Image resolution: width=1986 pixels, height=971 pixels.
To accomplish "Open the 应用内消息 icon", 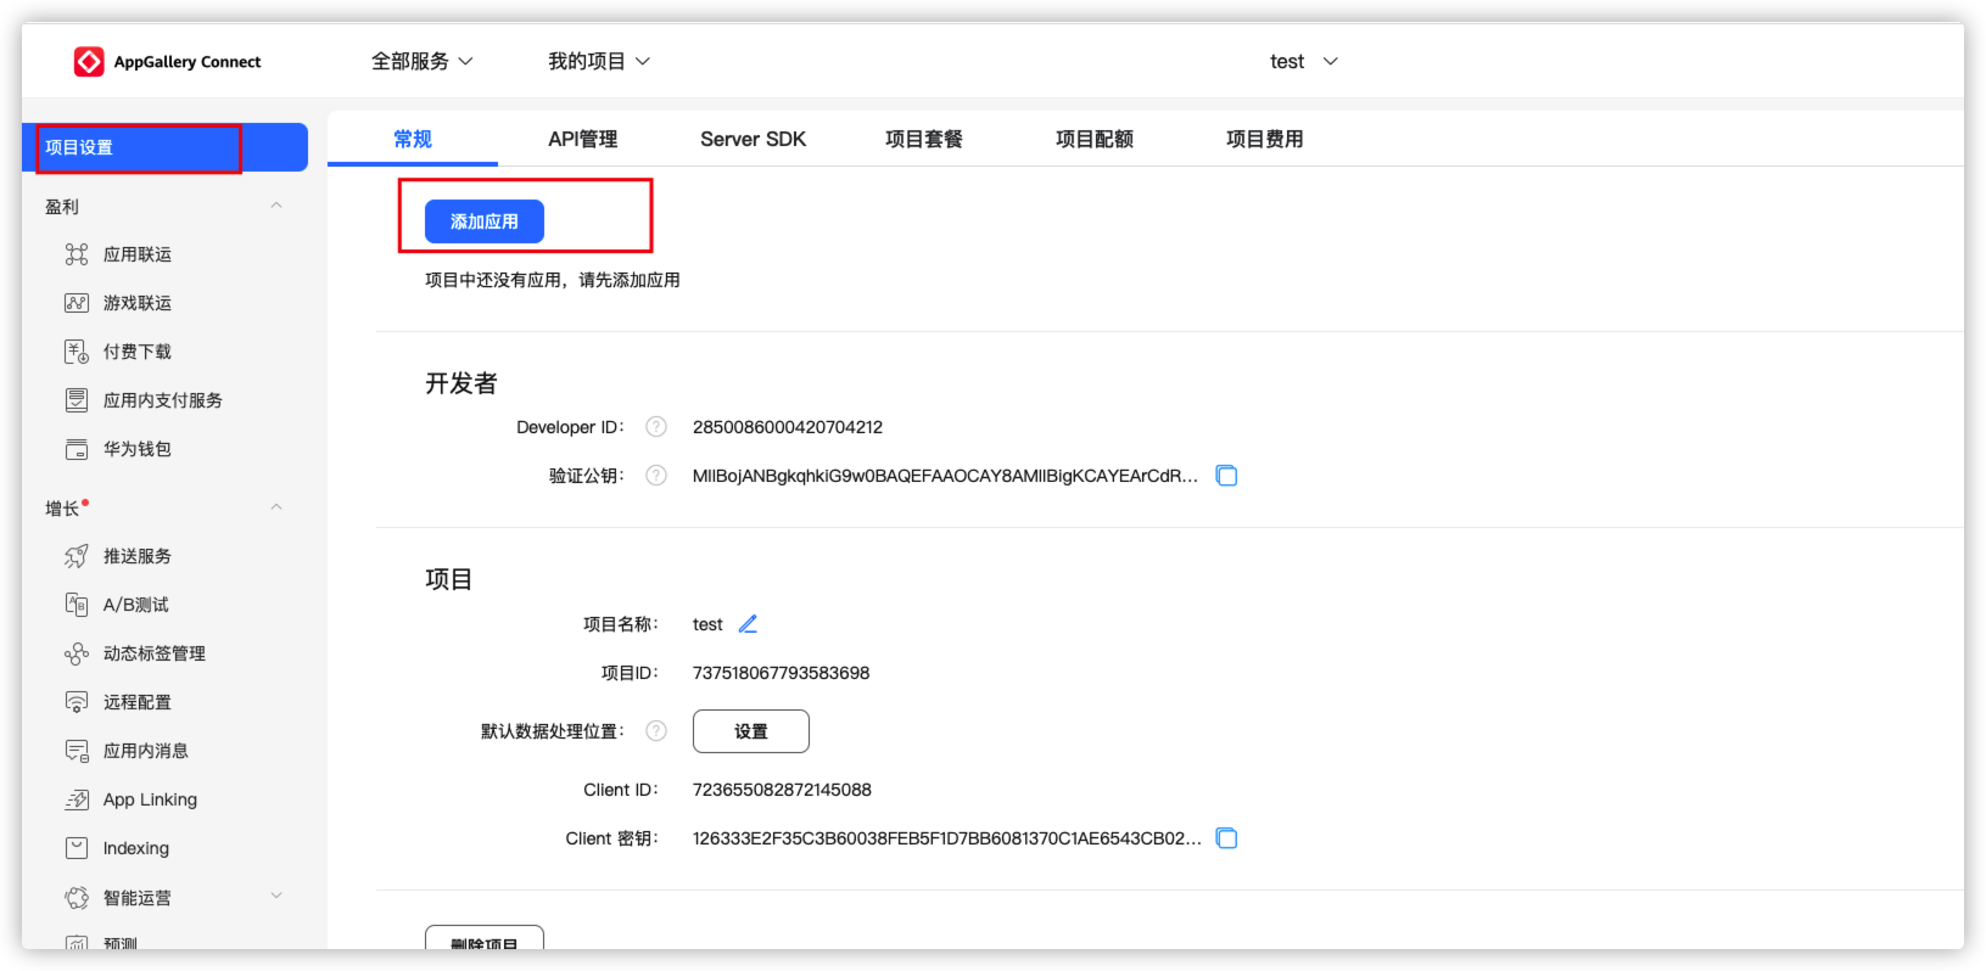I will [76, 751].
